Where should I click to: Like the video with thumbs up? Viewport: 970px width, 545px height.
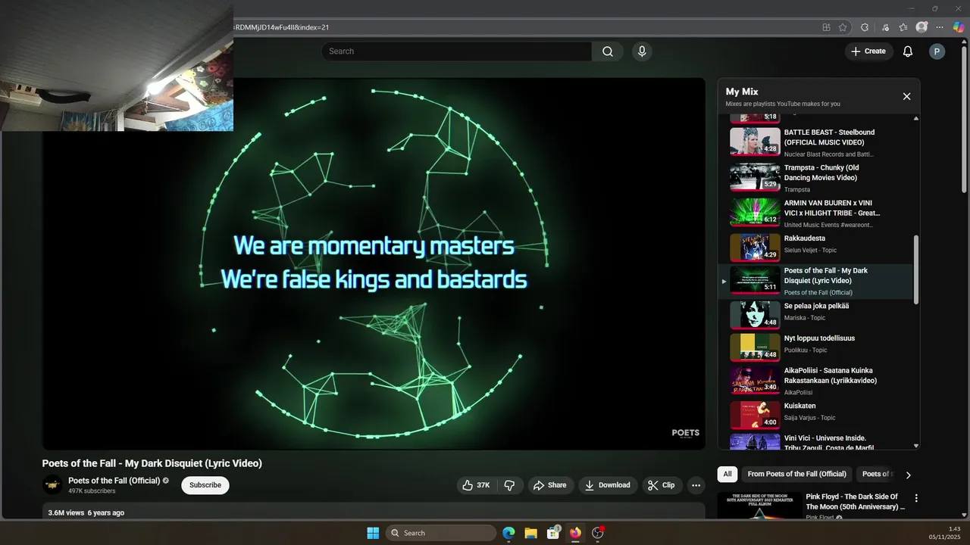(476, 485)
